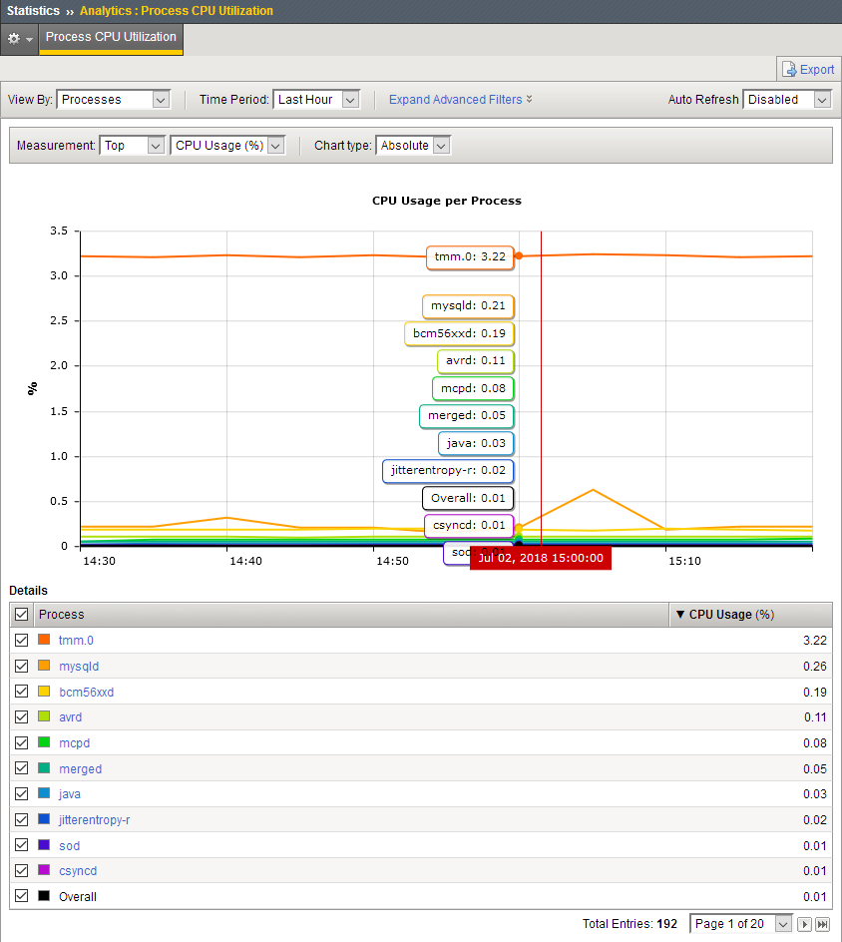This screenshot has height=942, width=842.
Task: Open the gear settings menu
Action: (20, 38)
